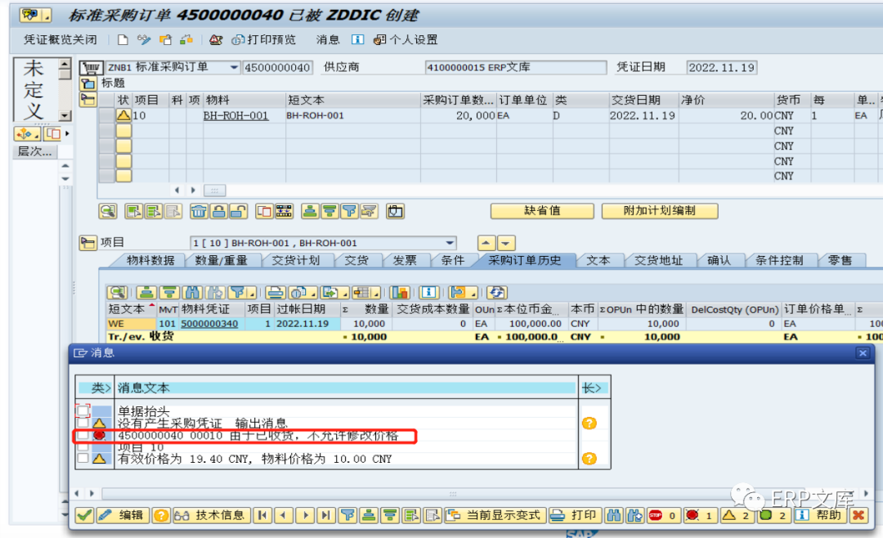
Task: Open the find icon in order history toolbar
Action: pos(191,291)
